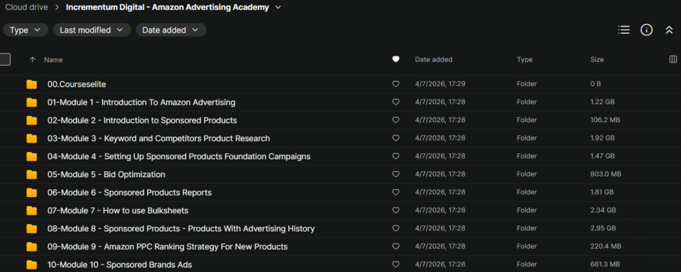Expand the current folder breadcrumb chevron
Image resolution: width=681 pixels, height=272 pixels.
pyautogui.click(x=278, y=7)
